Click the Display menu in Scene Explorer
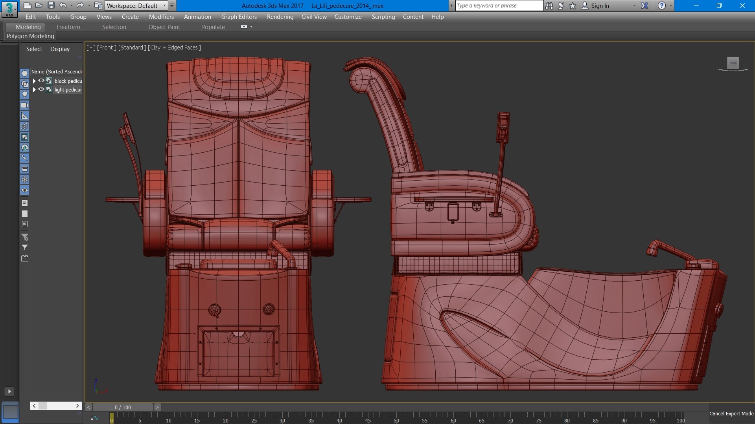 point(60,49)
